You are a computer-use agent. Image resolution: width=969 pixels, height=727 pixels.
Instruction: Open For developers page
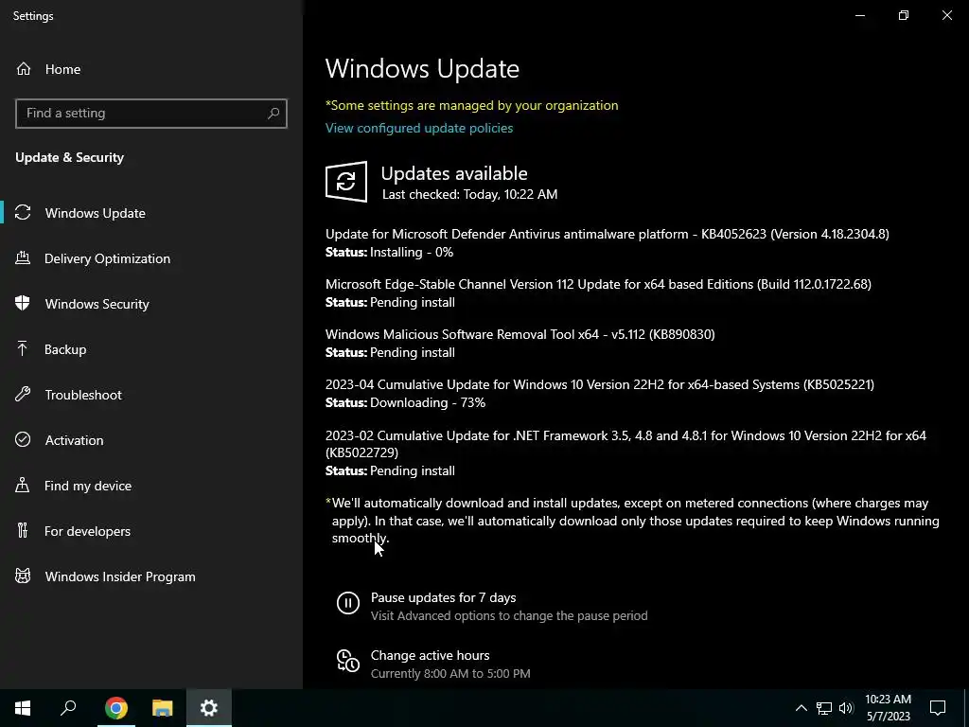(x=151, y=531)
